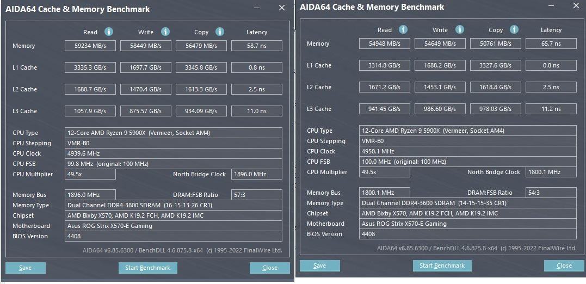
Task: Click the Read info icon in left window
Action: [109, 32]
